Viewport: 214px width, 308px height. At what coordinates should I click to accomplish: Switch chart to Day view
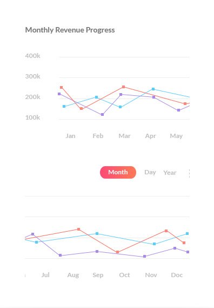[x=150, y=173]
